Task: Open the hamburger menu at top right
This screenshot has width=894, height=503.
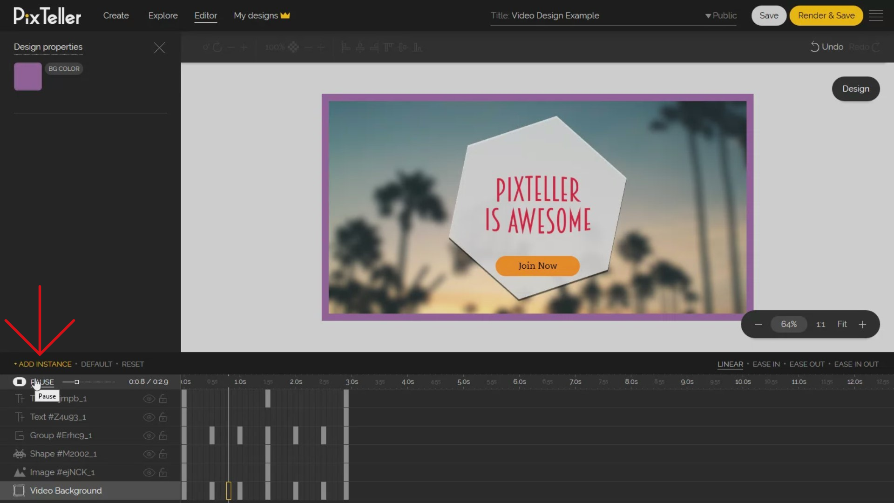Action: [x=876, y=15]
